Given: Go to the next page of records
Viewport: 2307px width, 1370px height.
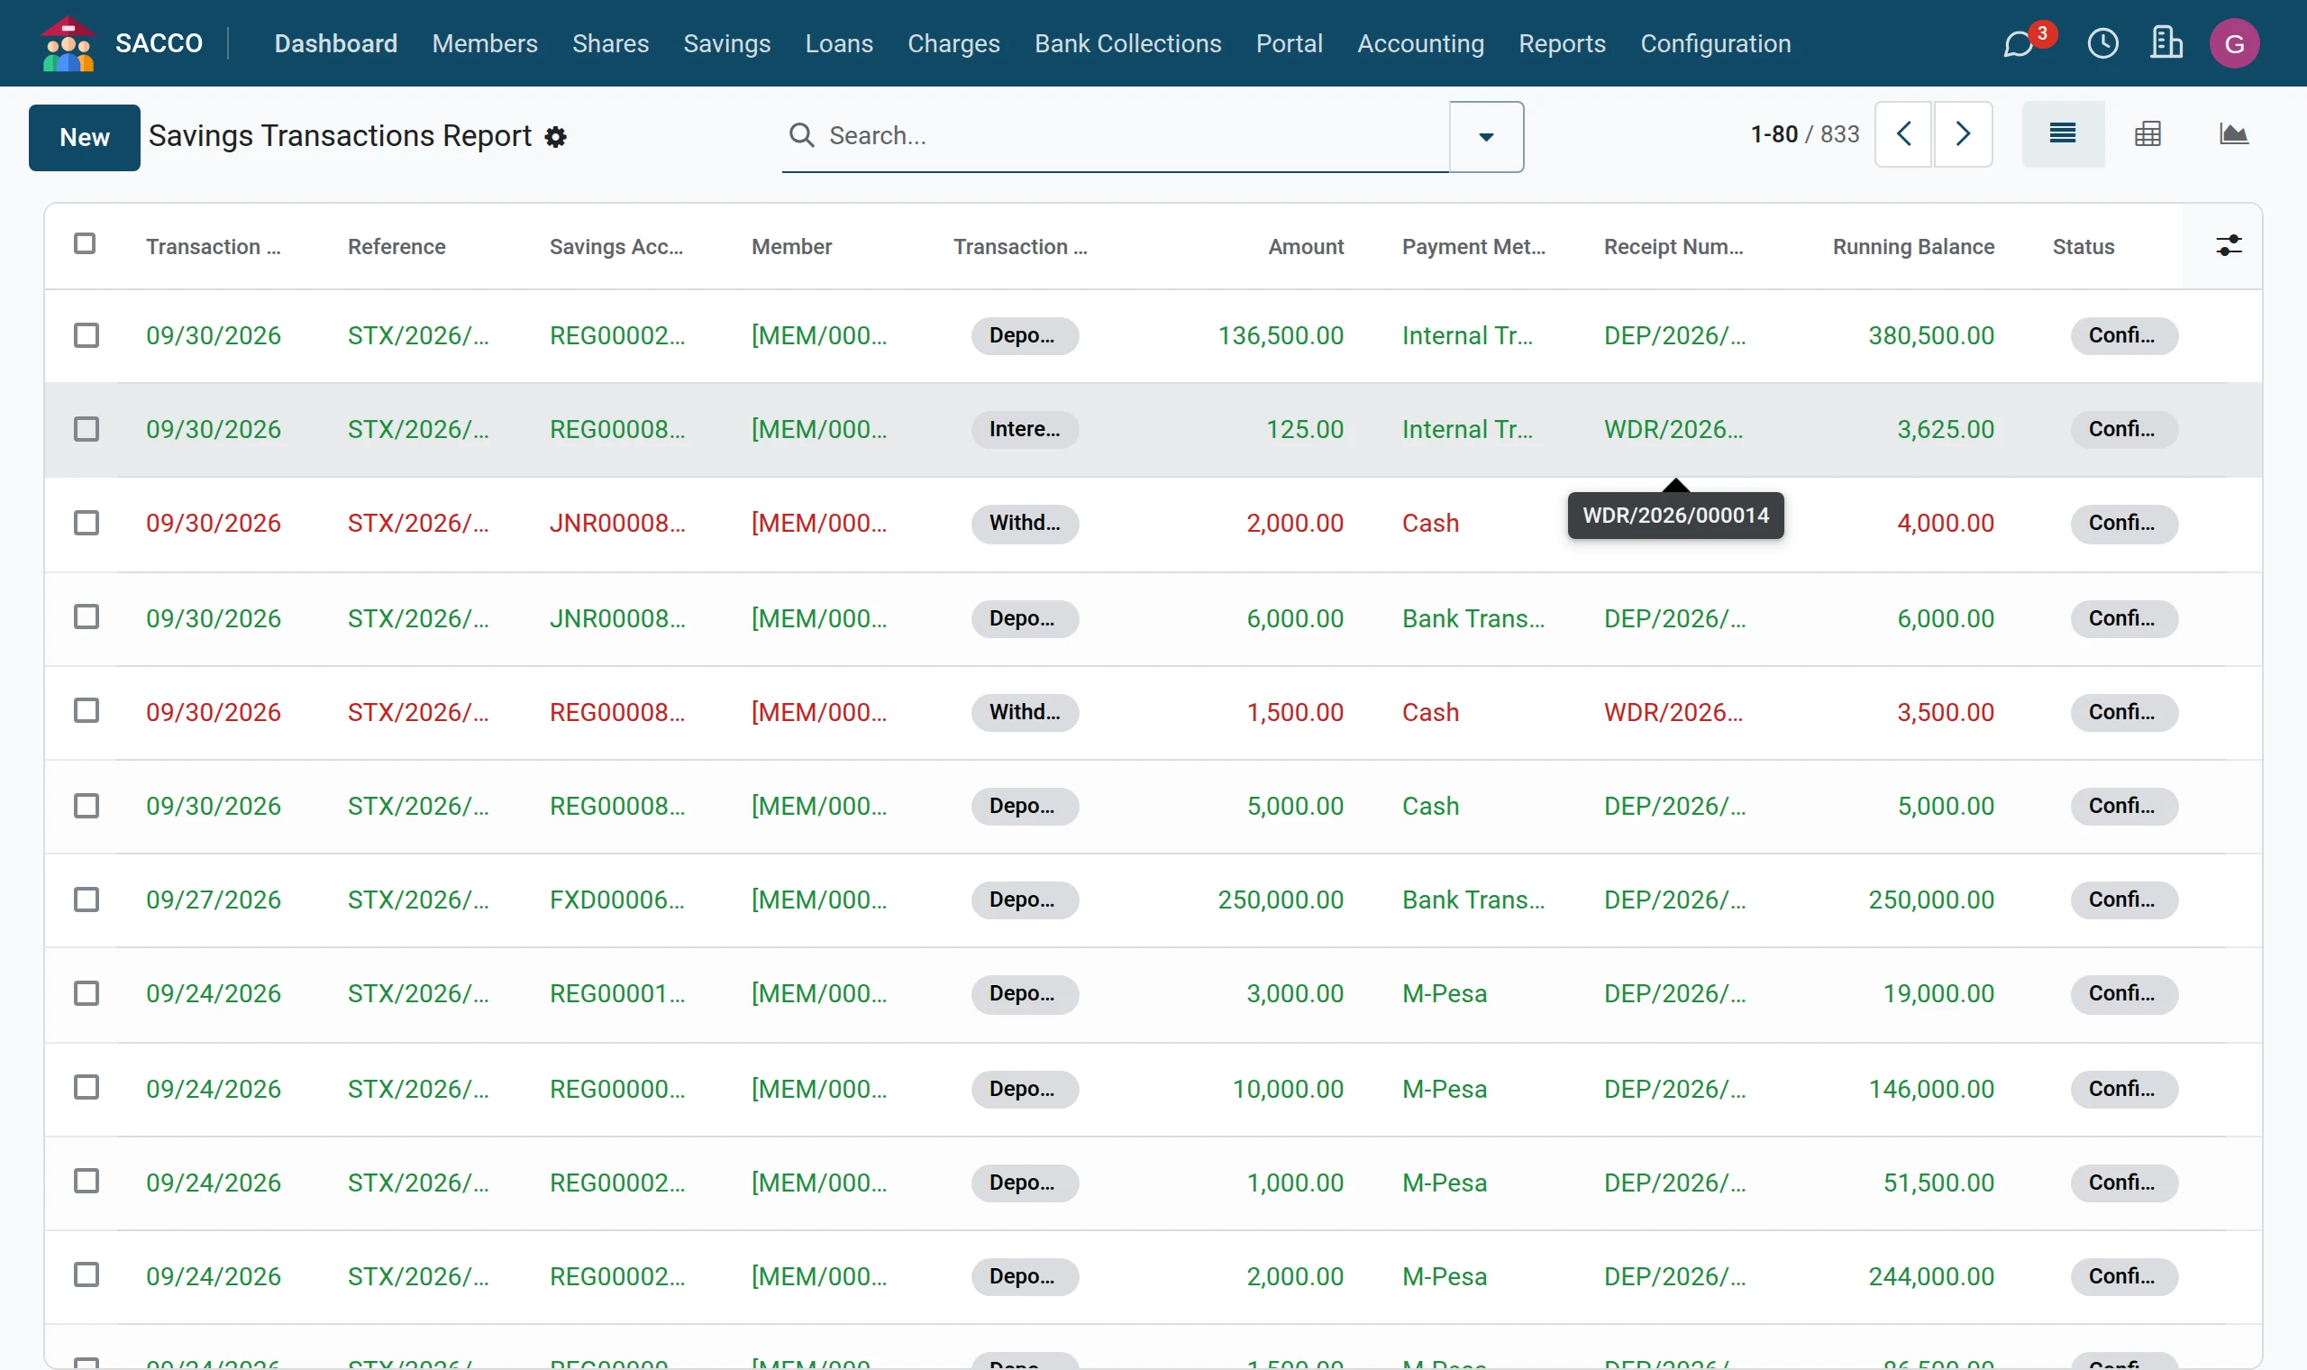Looking at the screenshot, I should 1963,135.
